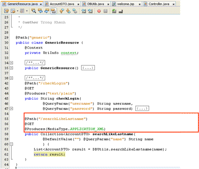This screenshot has height=169, width=199.
Task: Close the DBUtils.java tab
Action: click(x=108, y=4)
